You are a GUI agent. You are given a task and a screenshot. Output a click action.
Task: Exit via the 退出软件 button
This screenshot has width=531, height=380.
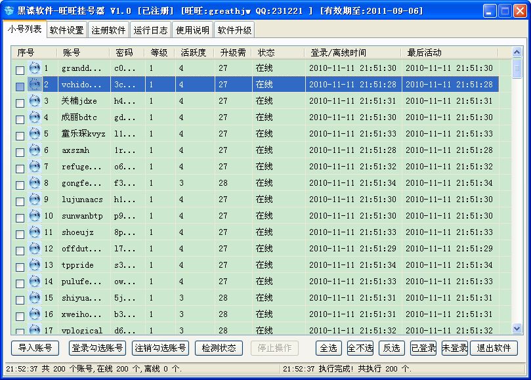coord(494,348)
